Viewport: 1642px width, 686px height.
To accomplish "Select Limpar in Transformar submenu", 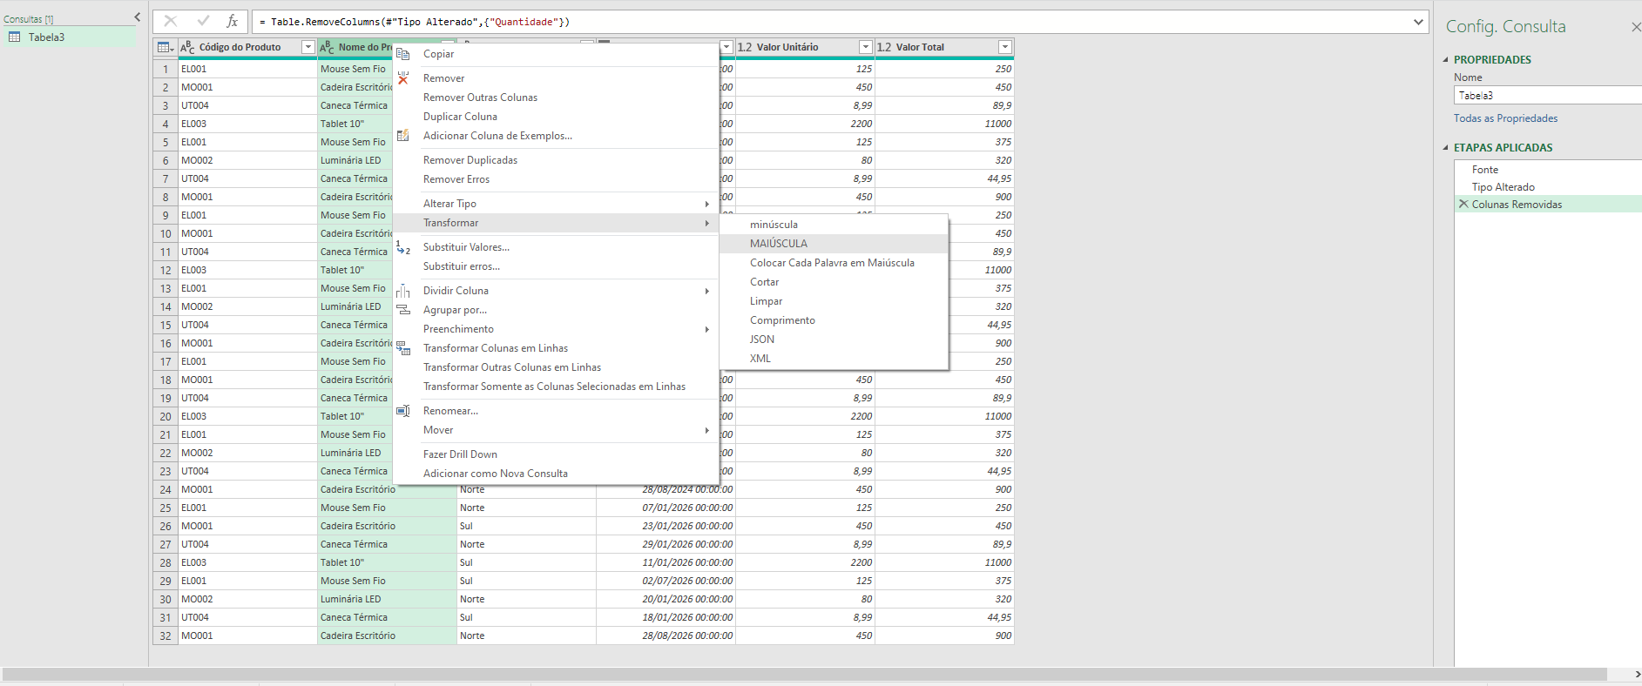I will (x=834, y=301).
